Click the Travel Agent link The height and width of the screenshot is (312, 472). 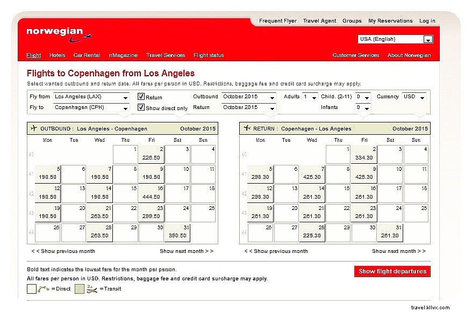pos(319,21)
